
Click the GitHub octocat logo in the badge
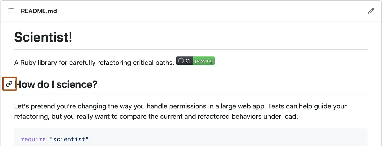pos(181,61)
